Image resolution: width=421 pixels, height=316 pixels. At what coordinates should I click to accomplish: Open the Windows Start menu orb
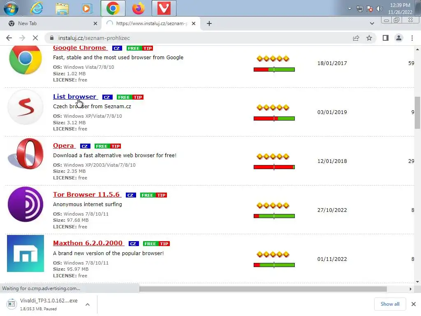[11, 8]
